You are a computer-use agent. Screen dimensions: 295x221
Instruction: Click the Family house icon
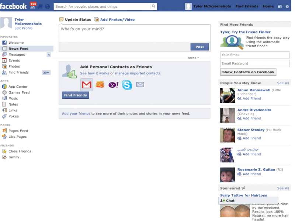[4, 157]
